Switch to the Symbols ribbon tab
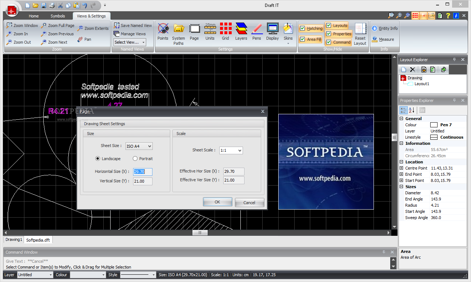Image resolution: width=471 pixels, height=282 pixels. (58, 16)
